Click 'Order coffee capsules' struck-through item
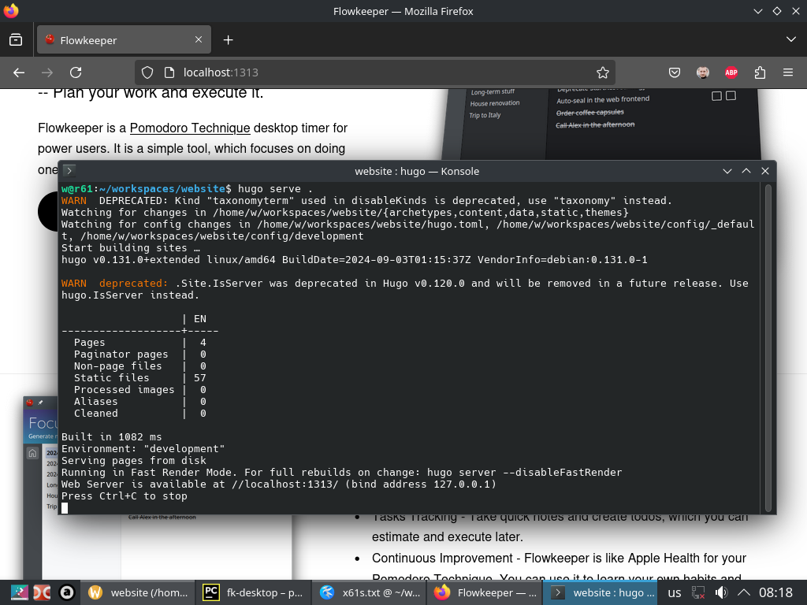The image size is (807, 605). [x=589, y=113]
